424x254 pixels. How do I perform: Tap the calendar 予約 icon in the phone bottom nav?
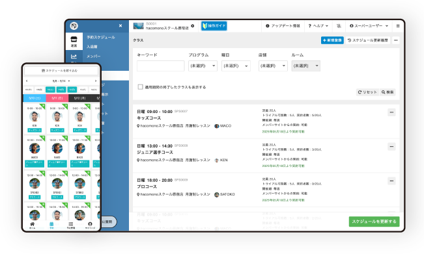pos(51,224)
